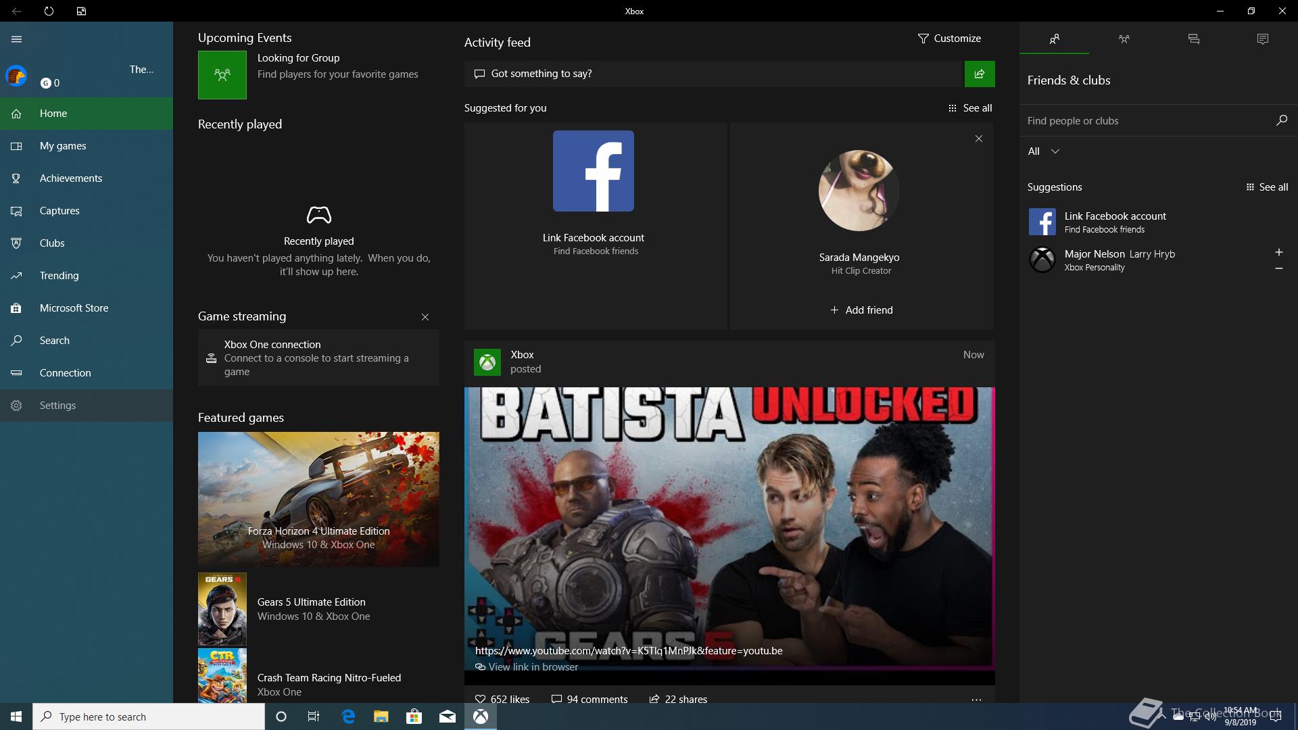This screenshot has height=730, width=1298.
Task: Open Achievements page
Action: pos(87,178)
